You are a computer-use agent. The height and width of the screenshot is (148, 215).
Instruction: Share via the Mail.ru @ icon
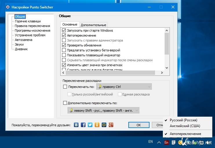click(104, 125)
